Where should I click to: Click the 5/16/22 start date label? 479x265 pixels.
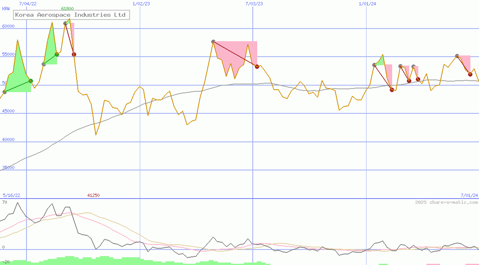click(11, 195)
